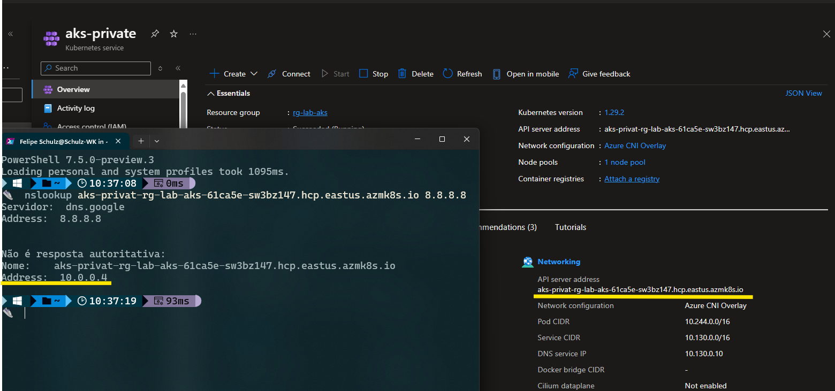Refresh the overview page
Screen dimensions: 835x391
click(462, 74)
